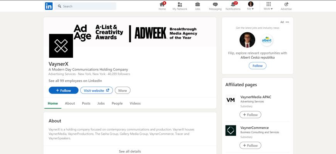The image size is (336, 154).
Task: Follow the VaynerX company page
Action: tap(63, 90)
